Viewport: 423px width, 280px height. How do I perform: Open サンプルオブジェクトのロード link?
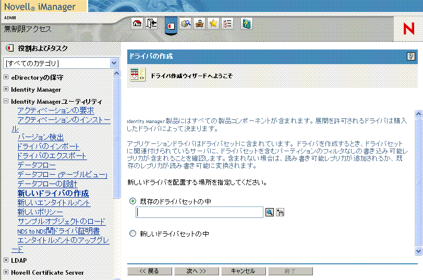coord(62,222)
